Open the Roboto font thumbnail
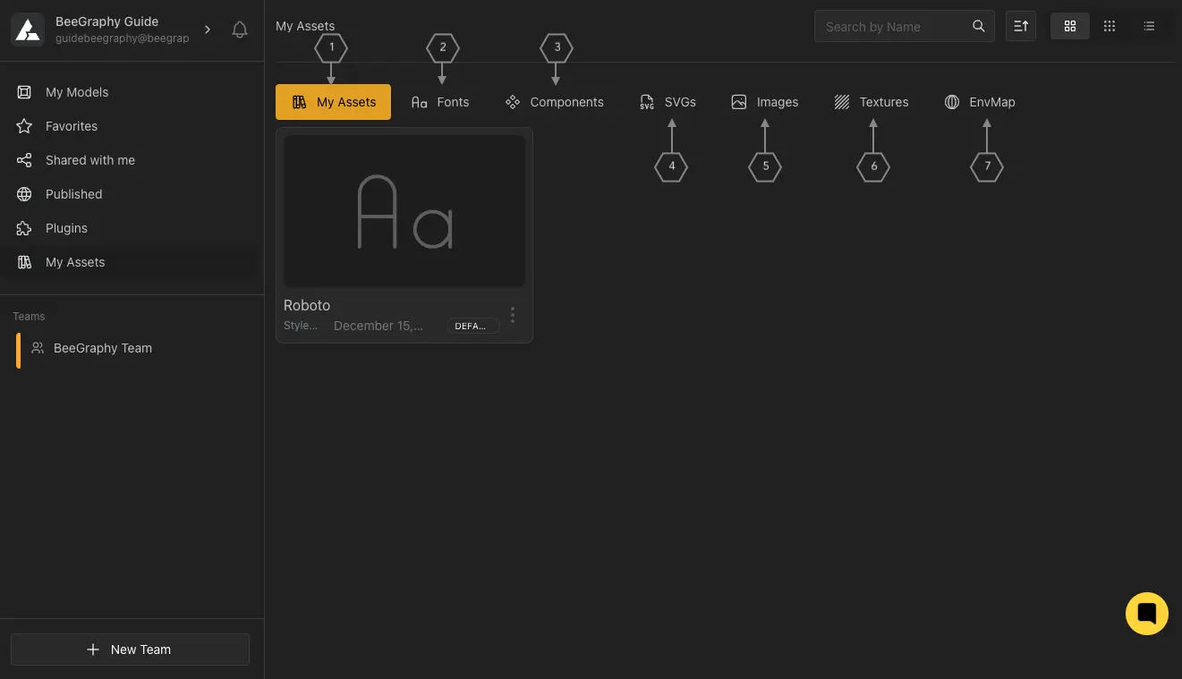The height and width of the screenshot is (679, 1182). coord(404,211)
